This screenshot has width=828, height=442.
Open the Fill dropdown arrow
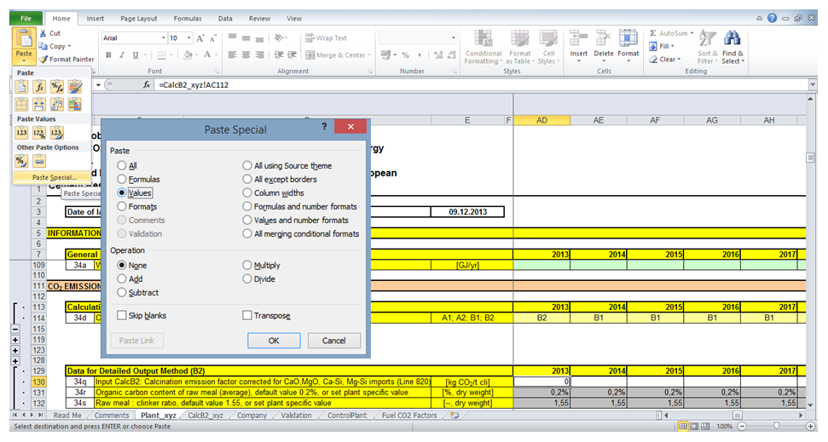click(x=672, y=47)
